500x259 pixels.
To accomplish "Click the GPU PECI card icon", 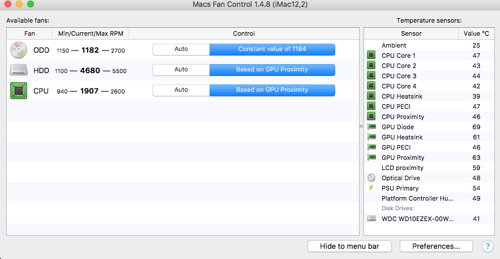I will pyautogui.click(x=371, y=147).
